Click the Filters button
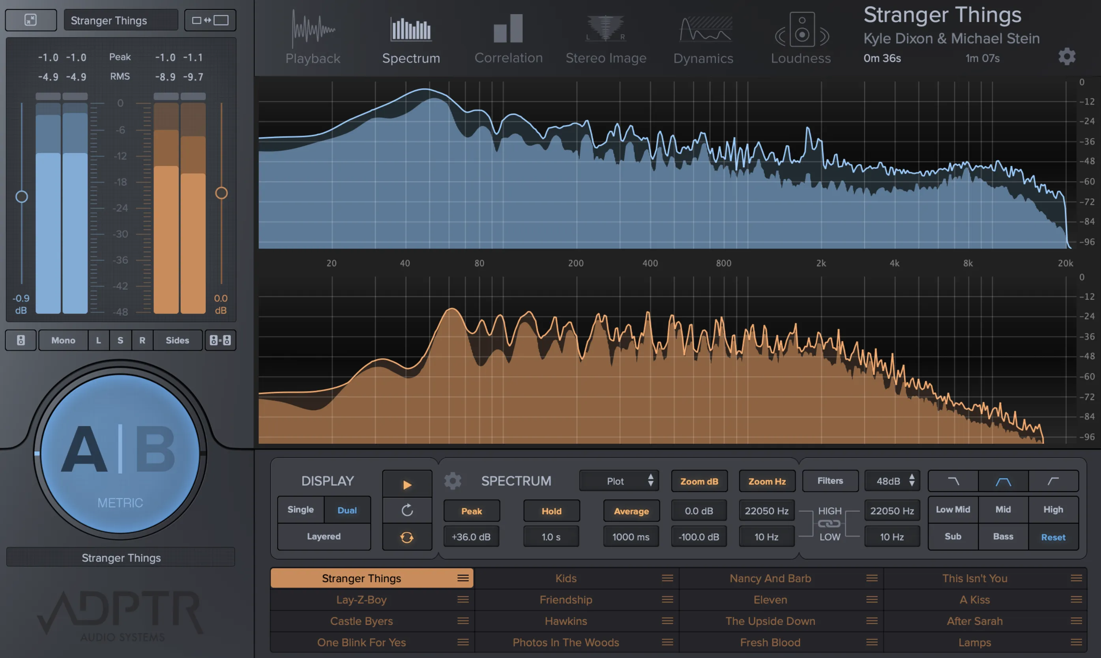The image size is (1101, 658). click(x=830, y=481)
